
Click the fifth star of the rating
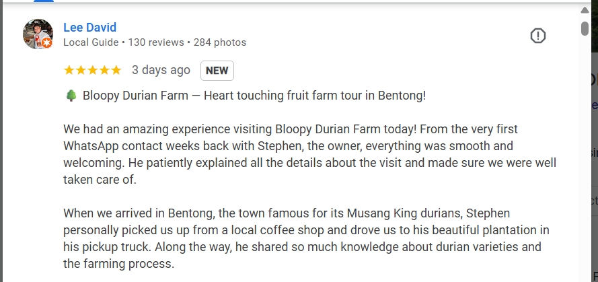116,70
